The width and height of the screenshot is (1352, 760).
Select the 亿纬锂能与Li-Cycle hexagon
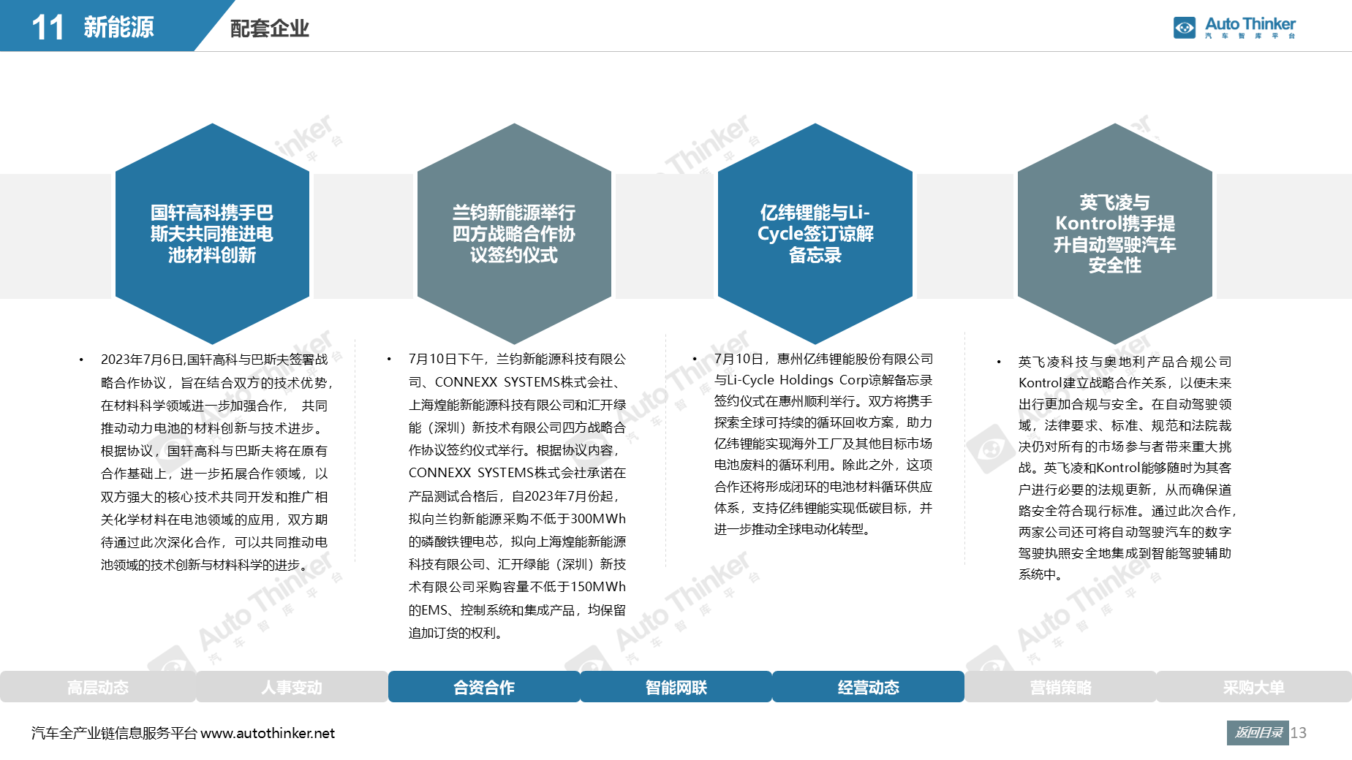coord(815,234)
